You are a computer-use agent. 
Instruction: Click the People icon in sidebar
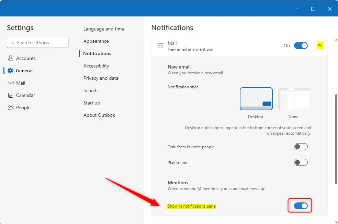tap(11, 108)
